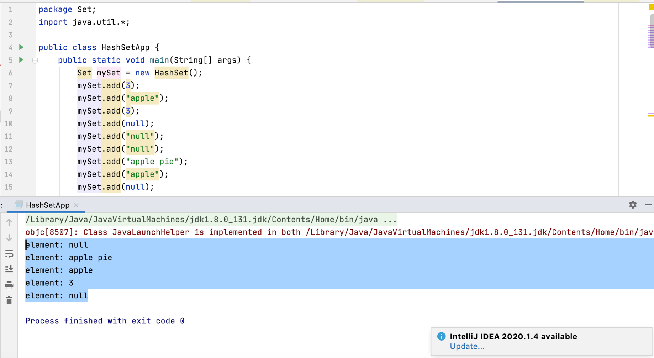Open the IntelliJ IDEA 2020.1.4 available notification
Screen dimensions: 654x358
point(513,336)
